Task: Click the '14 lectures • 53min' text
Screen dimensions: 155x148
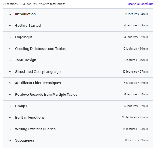Action: tap(135, 129)
